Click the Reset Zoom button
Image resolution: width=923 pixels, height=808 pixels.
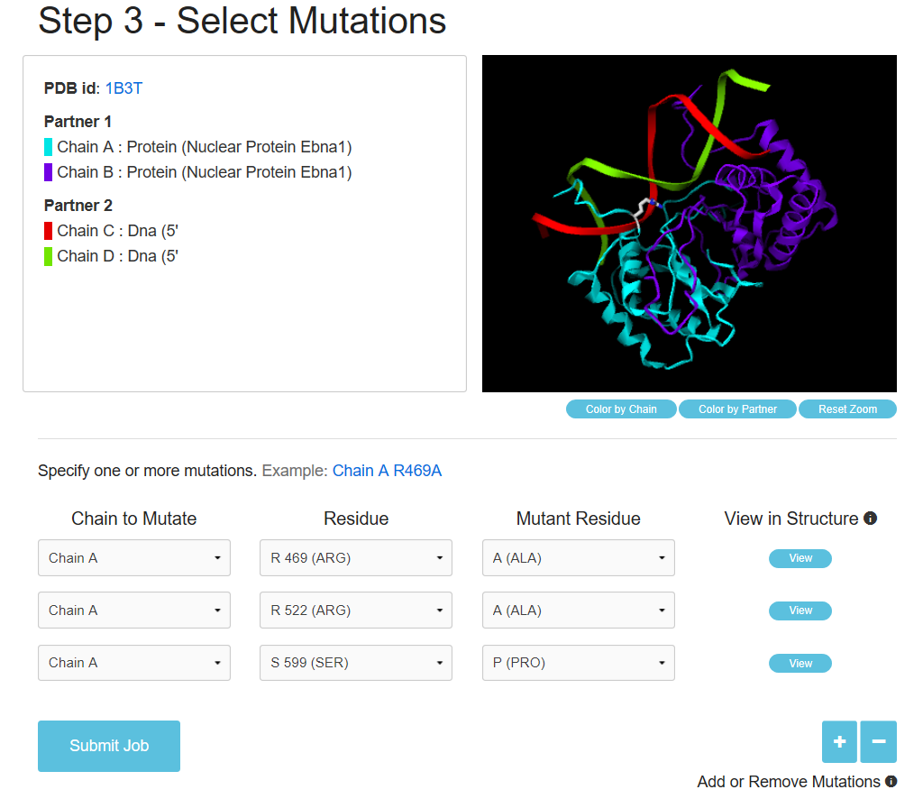point(847,409)
